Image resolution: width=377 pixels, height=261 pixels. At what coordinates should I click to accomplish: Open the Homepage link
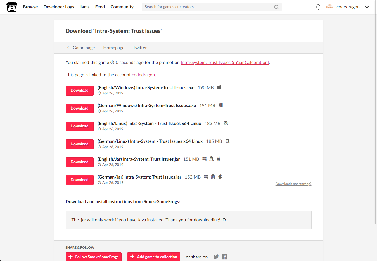pyautogui.click(x=114, y=48)
